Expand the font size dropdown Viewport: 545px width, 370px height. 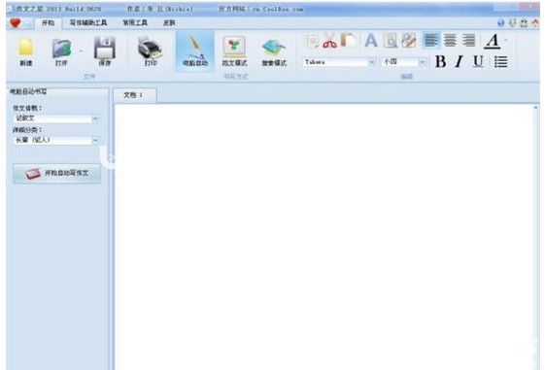point(423,62)
